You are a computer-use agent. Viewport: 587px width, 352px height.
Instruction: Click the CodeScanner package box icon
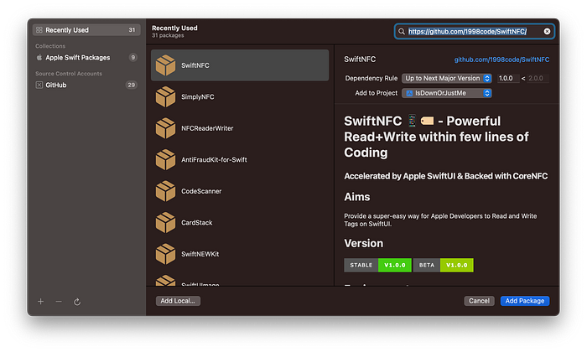coord(165,191)
